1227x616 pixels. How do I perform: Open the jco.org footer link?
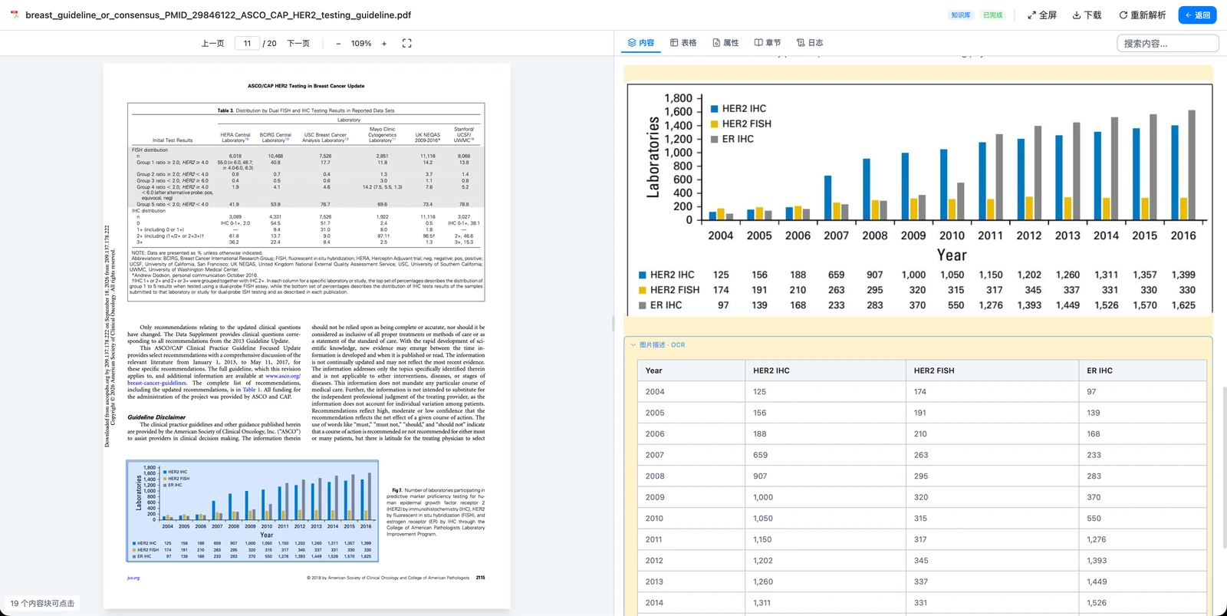pyautogui.click(x=133, y=578)
